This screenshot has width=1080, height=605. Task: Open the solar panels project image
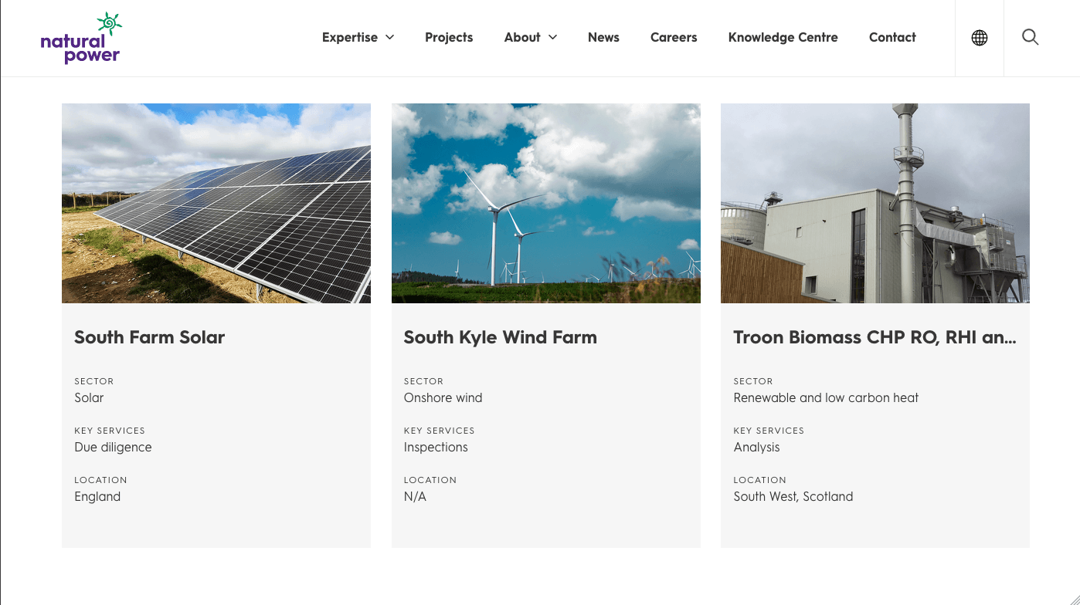pyautogui.click(x=216, y=203)
